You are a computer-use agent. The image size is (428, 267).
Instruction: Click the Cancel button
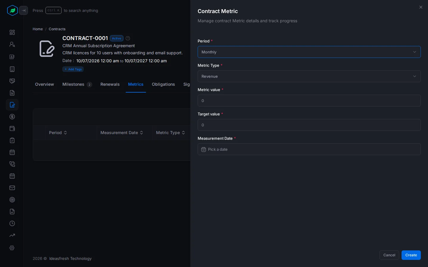389,255
